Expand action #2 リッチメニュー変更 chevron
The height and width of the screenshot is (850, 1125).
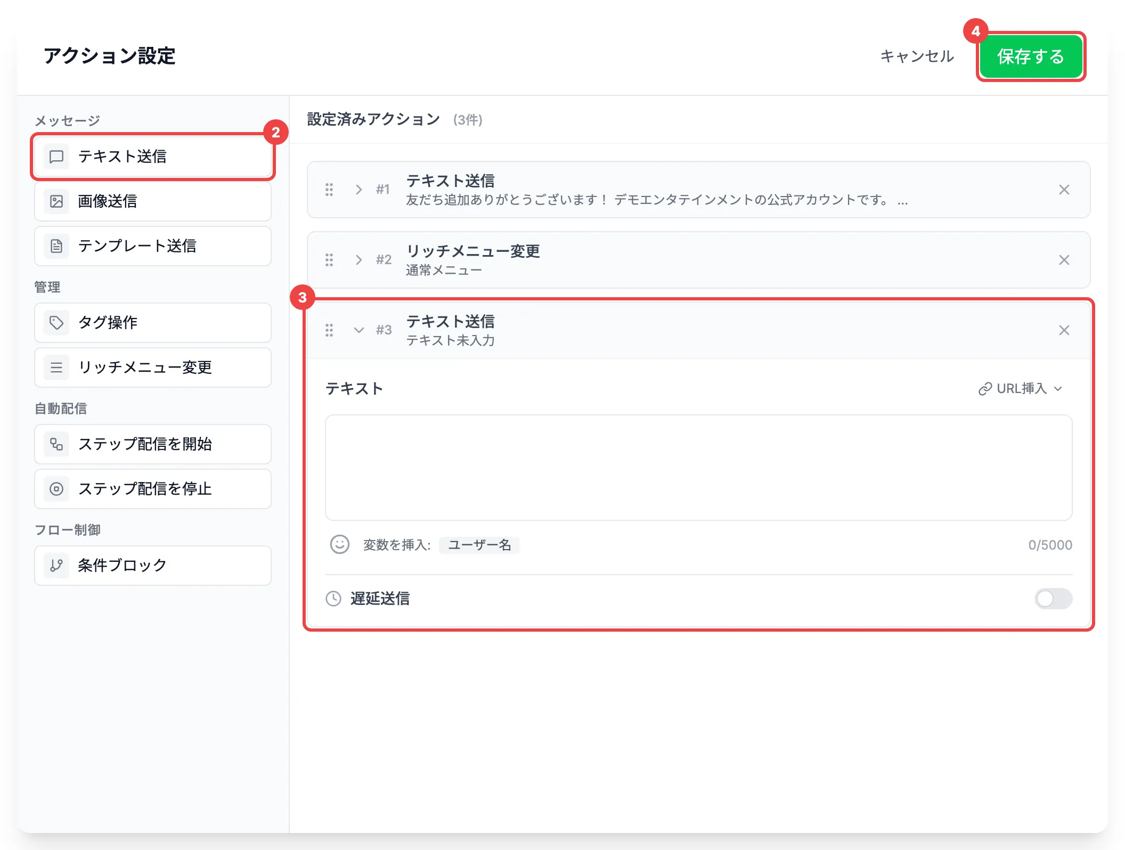click(x=359, y=260)
